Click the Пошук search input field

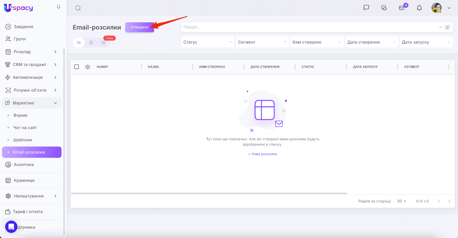click(x=309, y=27)
